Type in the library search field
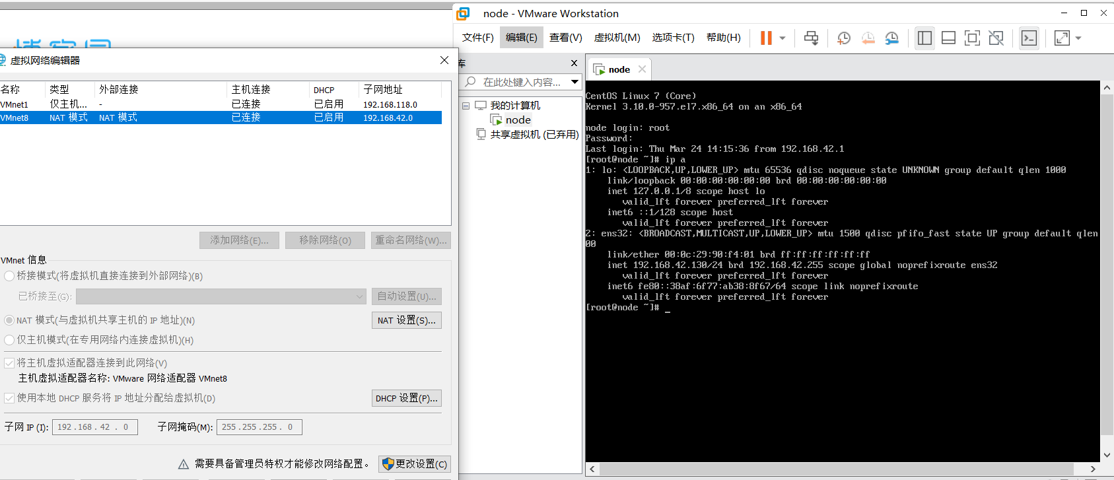 point(522,82)
